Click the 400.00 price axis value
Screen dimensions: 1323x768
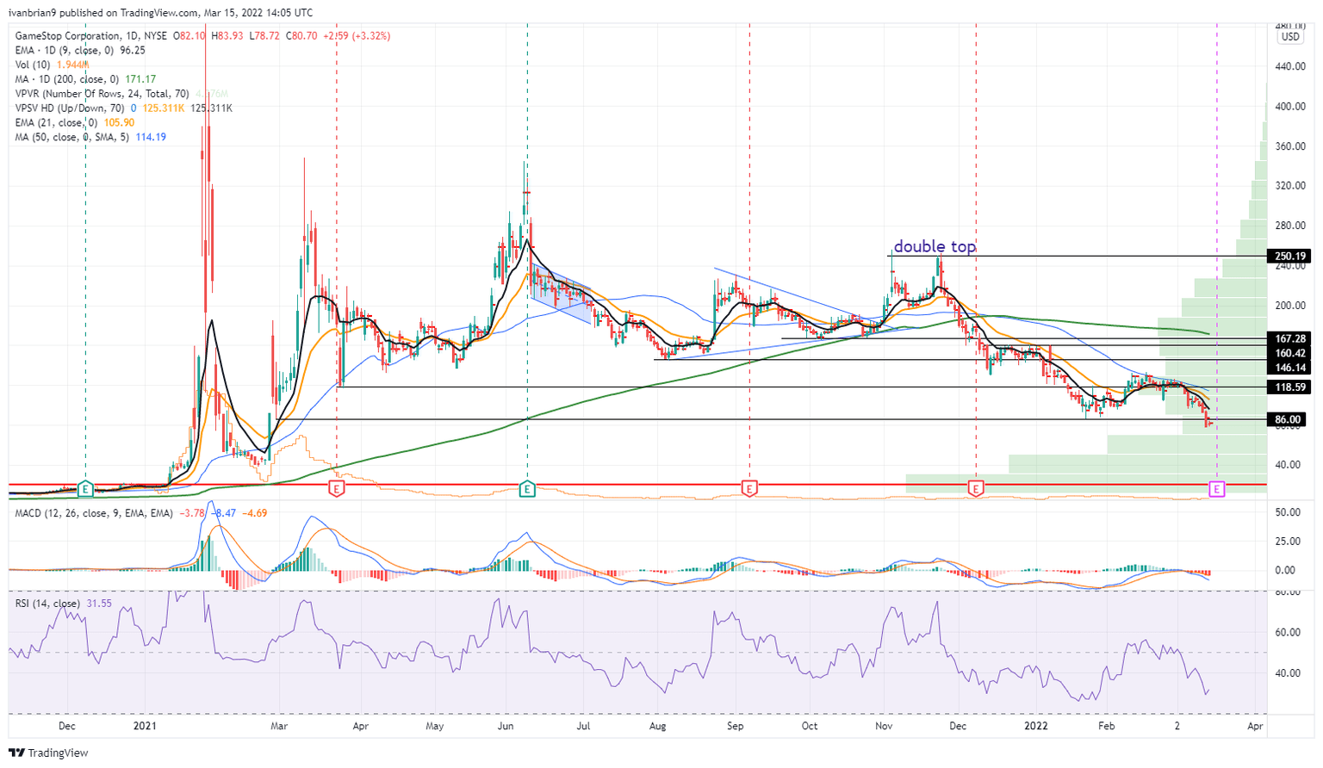(1290, 107)
